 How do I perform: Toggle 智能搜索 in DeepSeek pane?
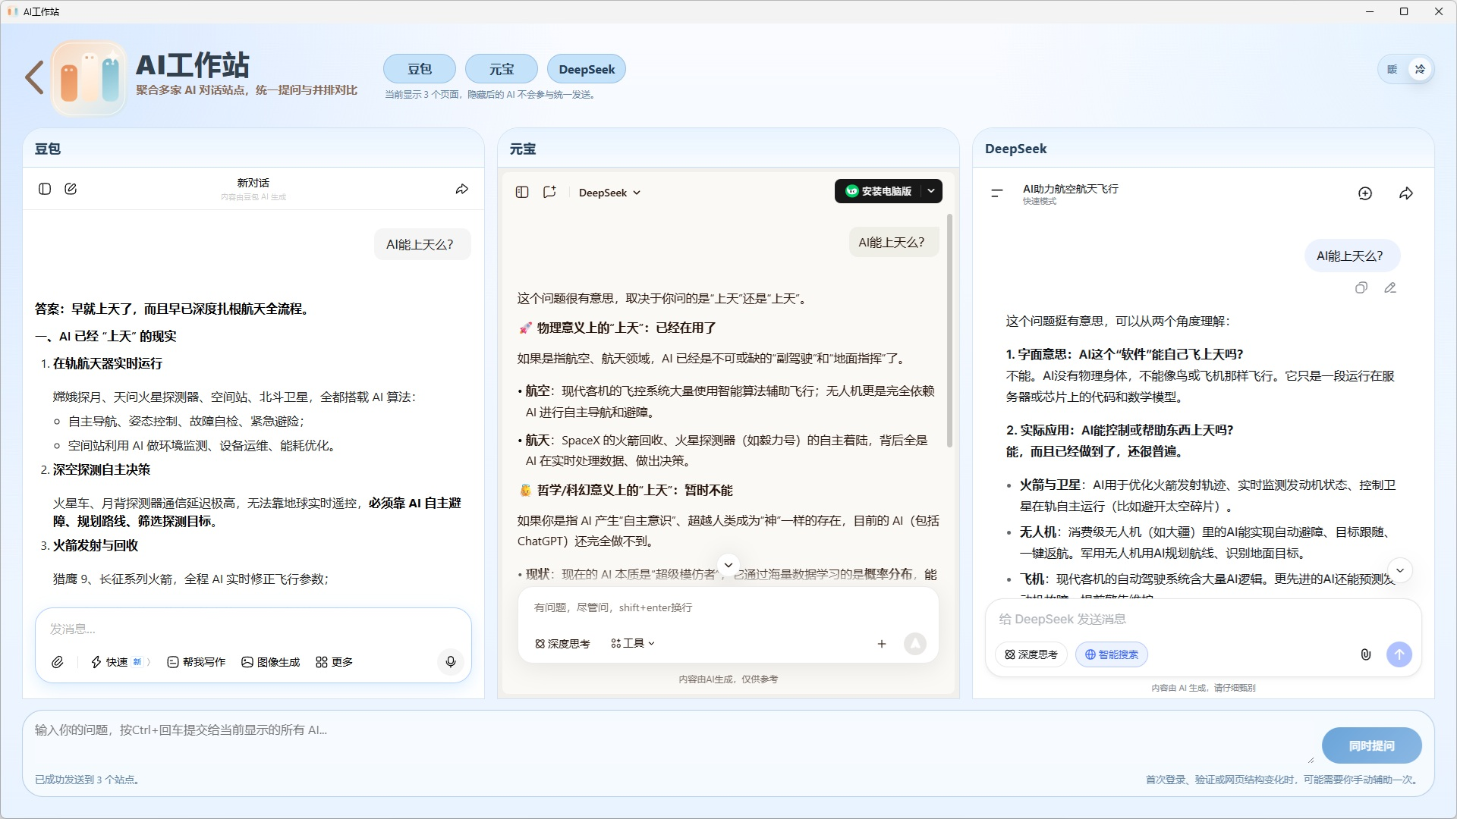pyautogui.click(x=1112, y=654)
